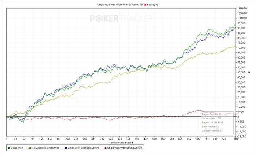Click the x-axis tick labeled 404
Screen dimensions: 255x155
tap(119, 139)
